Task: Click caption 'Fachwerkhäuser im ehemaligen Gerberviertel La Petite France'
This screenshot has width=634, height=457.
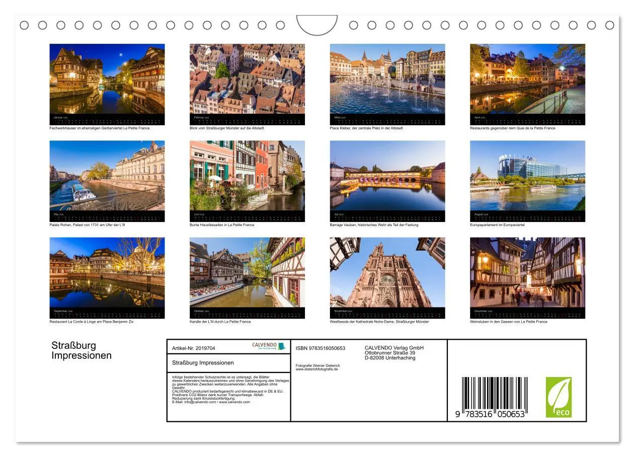Action: (100, 128)
